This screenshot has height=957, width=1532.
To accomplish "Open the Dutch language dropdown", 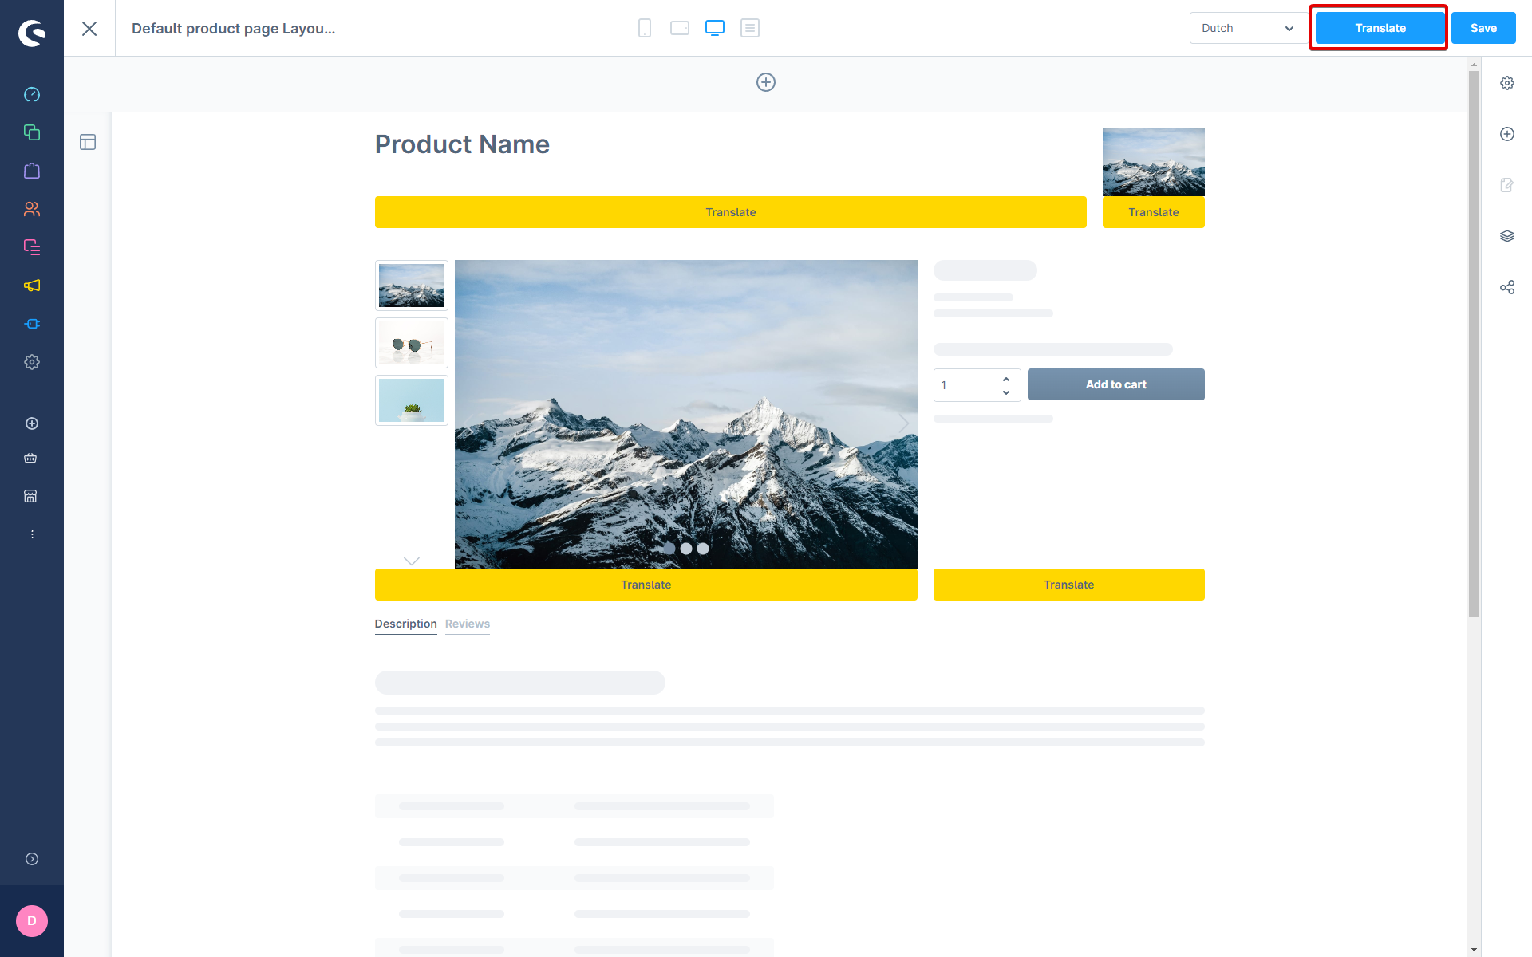I will click(x=1246, y=28).
